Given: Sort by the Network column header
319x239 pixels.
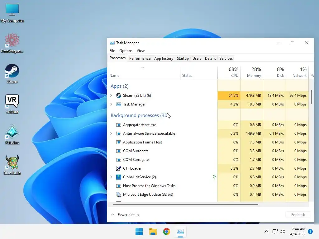Looking at the screenshot, I should point(297,73).
